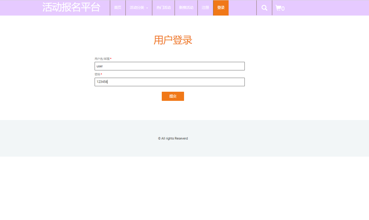The width and height of the screenshot is (369, 220).
Task: Click the 用户登录 page heading
Action: [173, 40]
